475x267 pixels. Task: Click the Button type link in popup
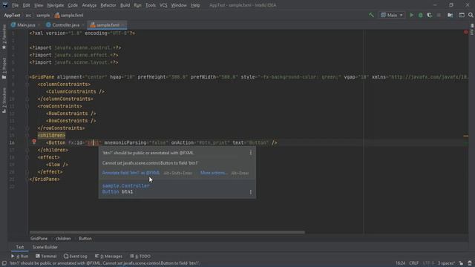111,192
